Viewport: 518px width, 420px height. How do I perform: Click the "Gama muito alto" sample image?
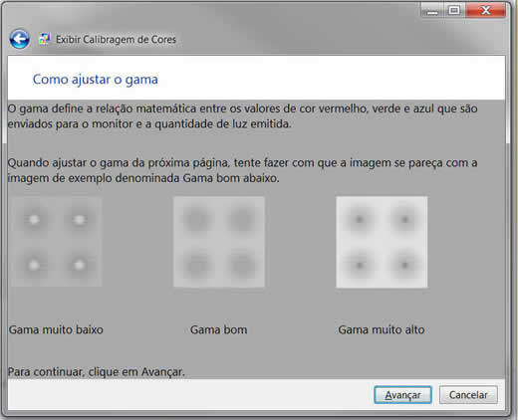[x=382, y=242]
